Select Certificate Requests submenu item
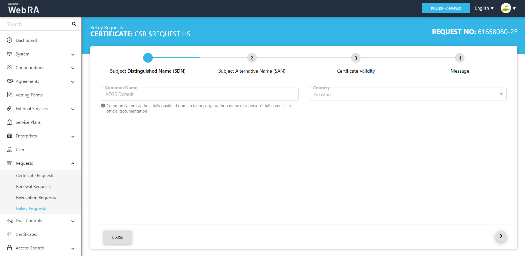The image size is (525, 256). click(35, 176)
